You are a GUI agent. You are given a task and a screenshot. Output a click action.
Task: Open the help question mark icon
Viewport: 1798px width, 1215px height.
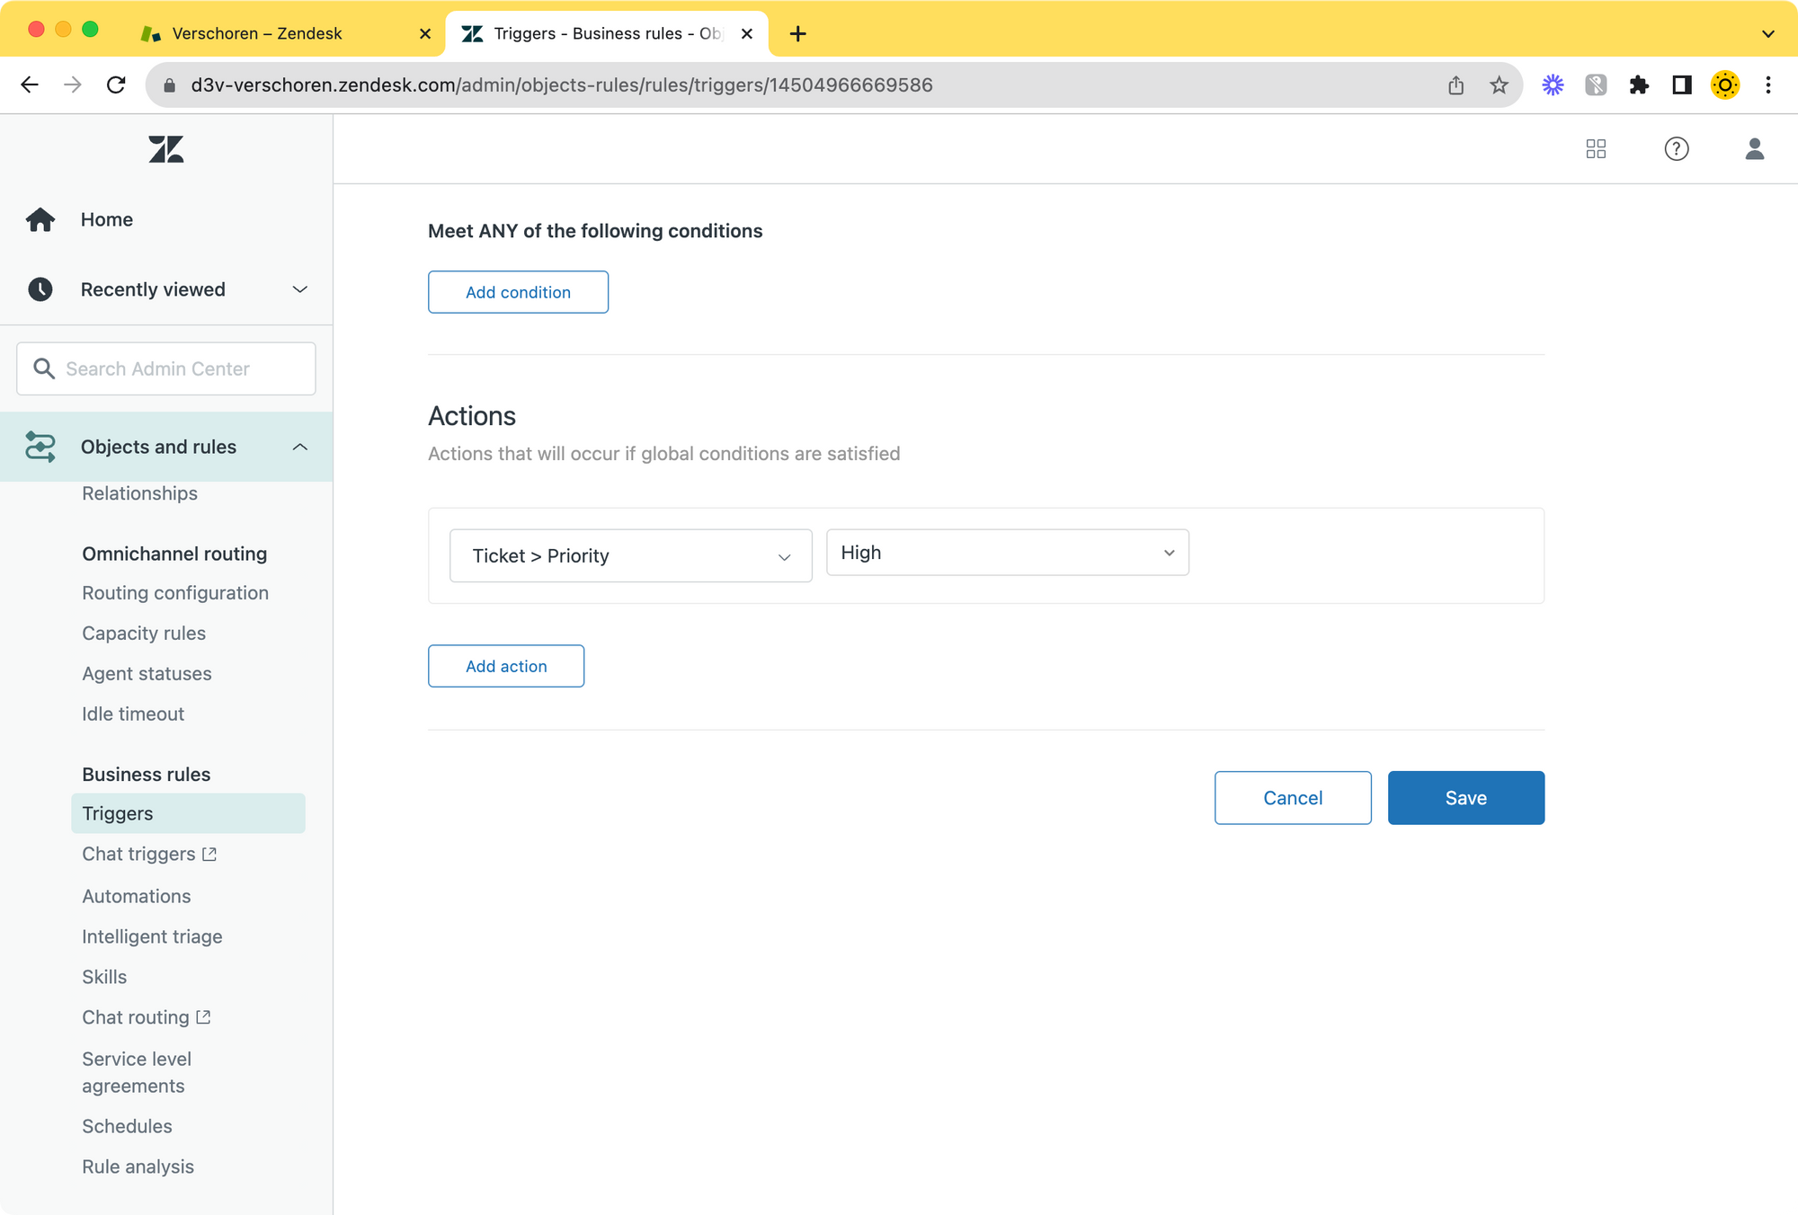pos(1676,149)
